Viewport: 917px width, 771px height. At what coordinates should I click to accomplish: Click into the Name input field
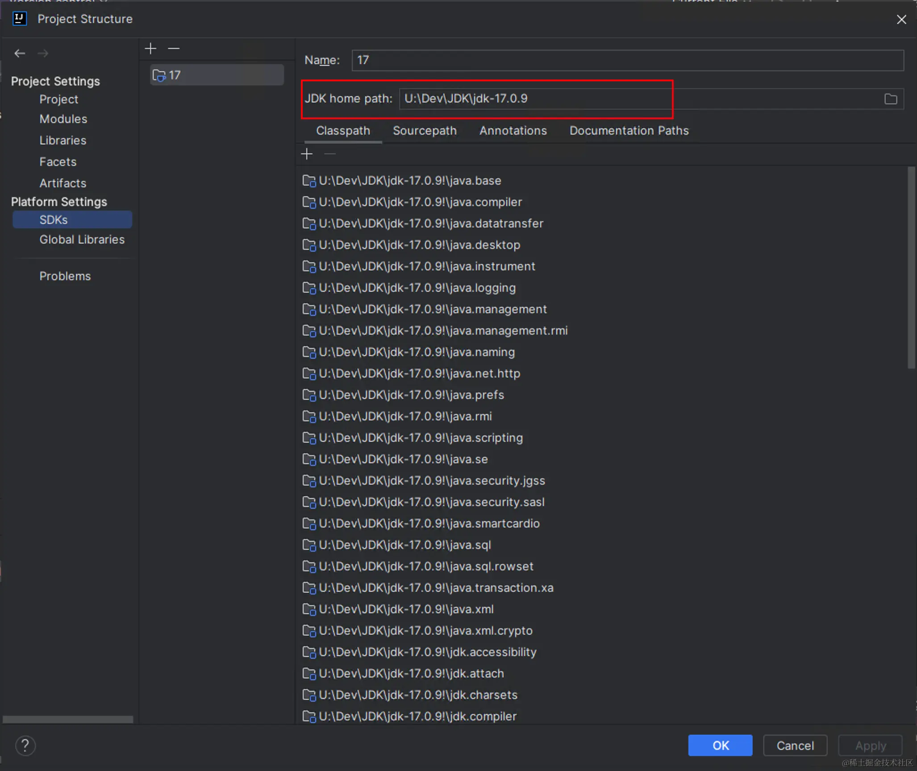pyautogui.click(x=627, y=60)
